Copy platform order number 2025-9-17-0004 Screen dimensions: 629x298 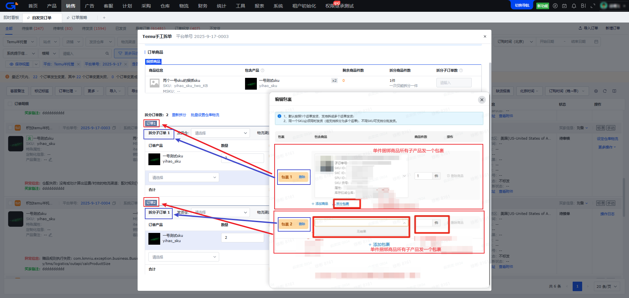point(114,203)
